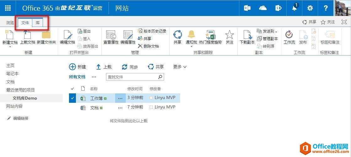Switch to the 浏览 ribbon tab
This screenshot has width=351, height=157.
[10, 23]
